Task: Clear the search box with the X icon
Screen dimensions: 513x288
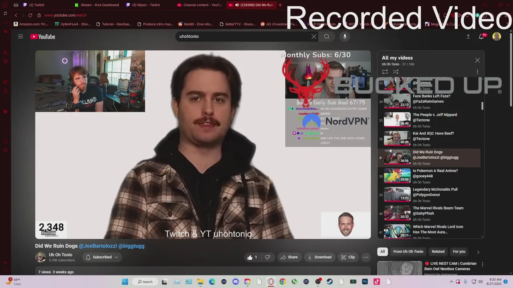Action: point(314,36)
